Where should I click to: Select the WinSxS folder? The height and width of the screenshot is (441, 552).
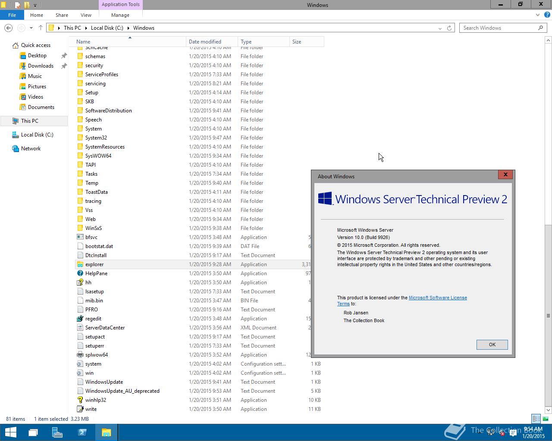94,228
